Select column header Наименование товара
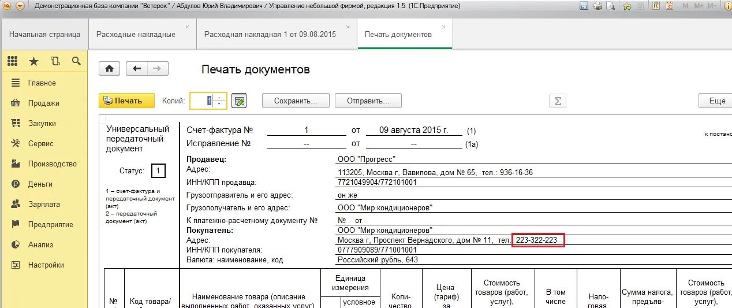This screenshot has width=732, height=308. 249,300
